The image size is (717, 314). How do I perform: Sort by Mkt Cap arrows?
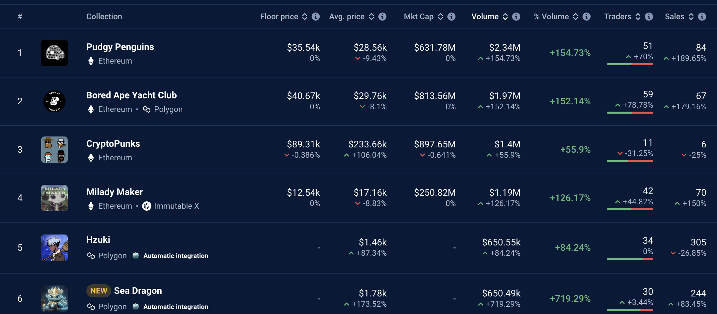pos(440,17)
